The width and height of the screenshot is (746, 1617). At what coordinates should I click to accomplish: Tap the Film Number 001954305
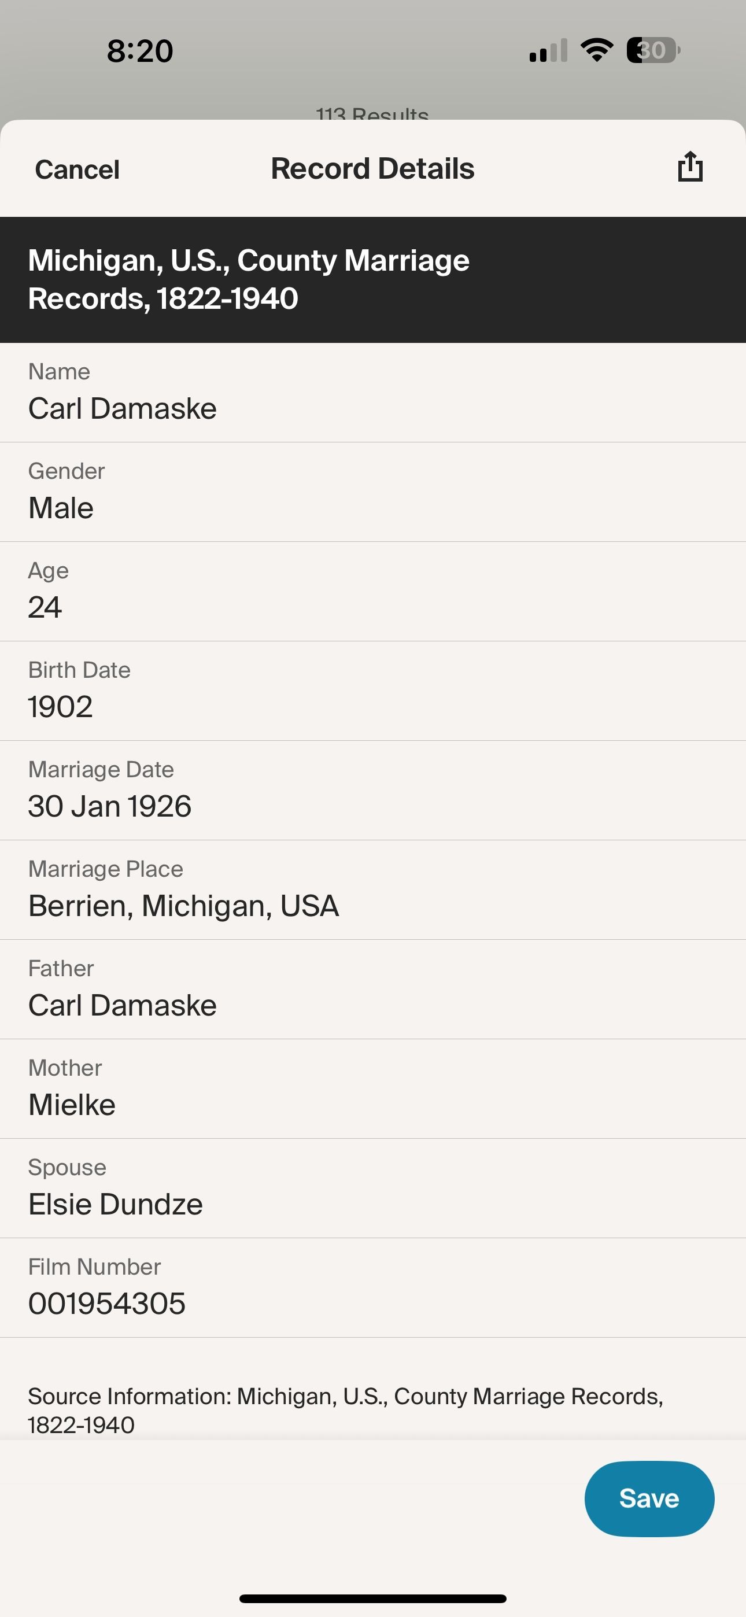107,1303
